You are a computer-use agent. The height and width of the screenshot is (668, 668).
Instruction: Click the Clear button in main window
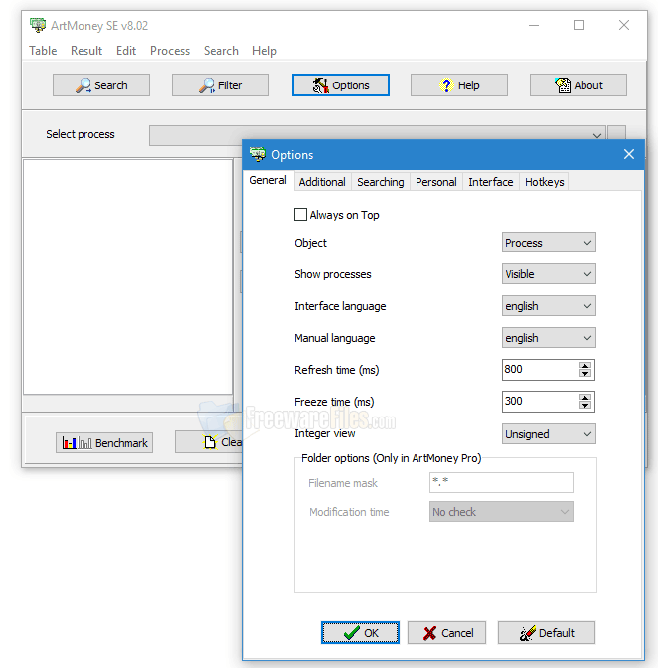tap(209, 442)
